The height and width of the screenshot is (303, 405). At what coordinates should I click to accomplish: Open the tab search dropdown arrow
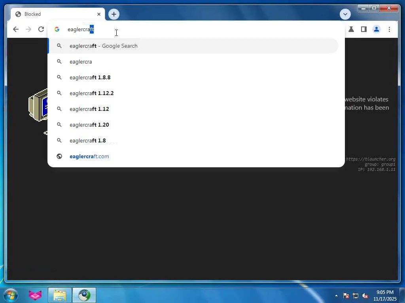[345, 14]
